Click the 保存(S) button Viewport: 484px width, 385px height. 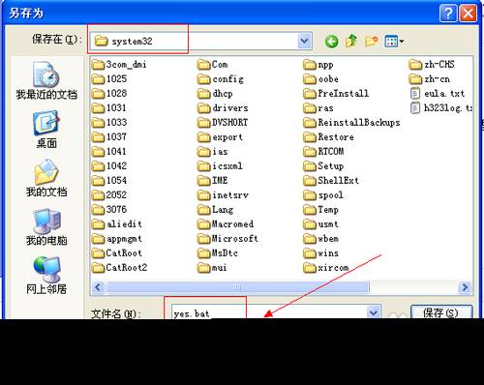(x=441, y=312)
